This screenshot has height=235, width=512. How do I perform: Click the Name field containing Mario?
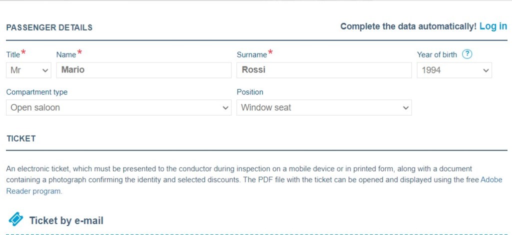click(143, 70)
